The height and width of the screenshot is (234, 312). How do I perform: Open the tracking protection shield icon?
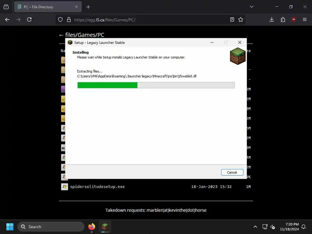click(x=60, y=19)
